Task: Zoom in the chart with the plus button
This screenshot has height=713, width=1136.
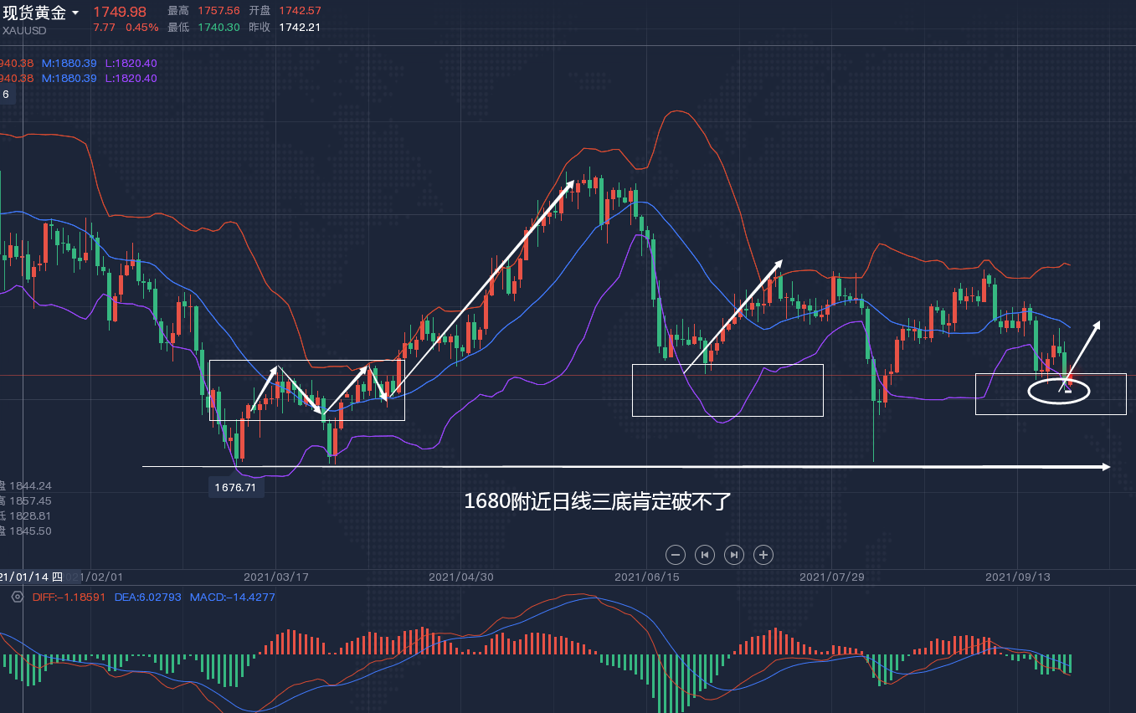Action: tap(763, 554)
